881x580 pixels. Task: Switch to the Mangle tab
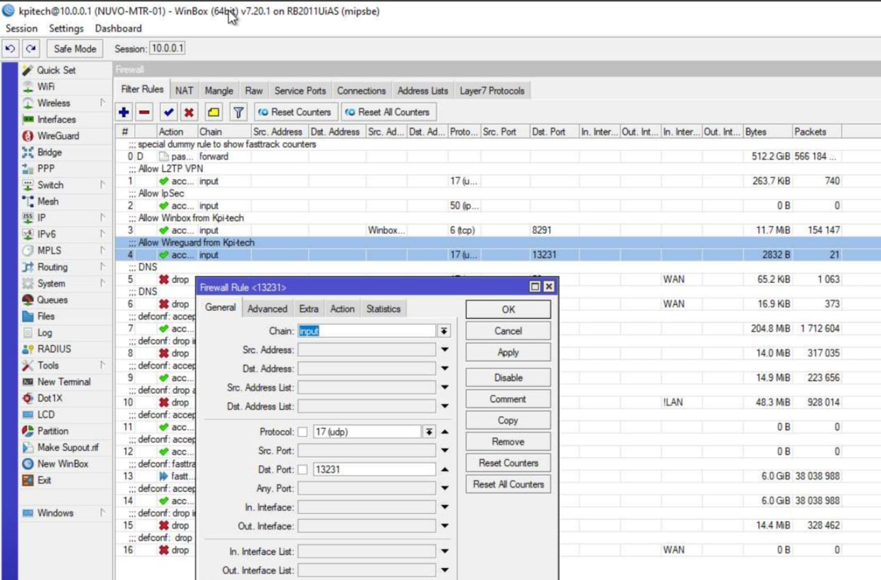pos(219,91)
